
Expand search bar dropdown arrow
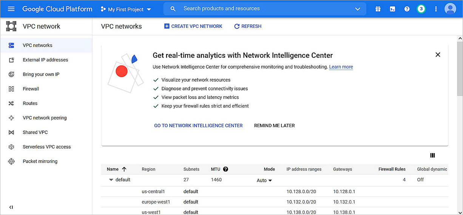pos(358,9)
